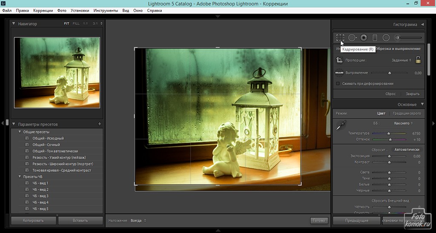Click the Готово button

(x=319, y=221)
